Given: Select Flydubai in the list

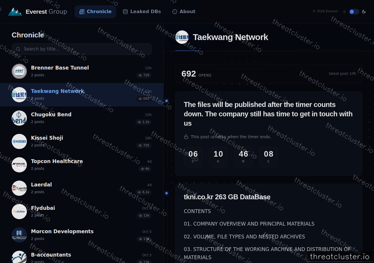Looking at the screenshot, I should pos(82,212).
